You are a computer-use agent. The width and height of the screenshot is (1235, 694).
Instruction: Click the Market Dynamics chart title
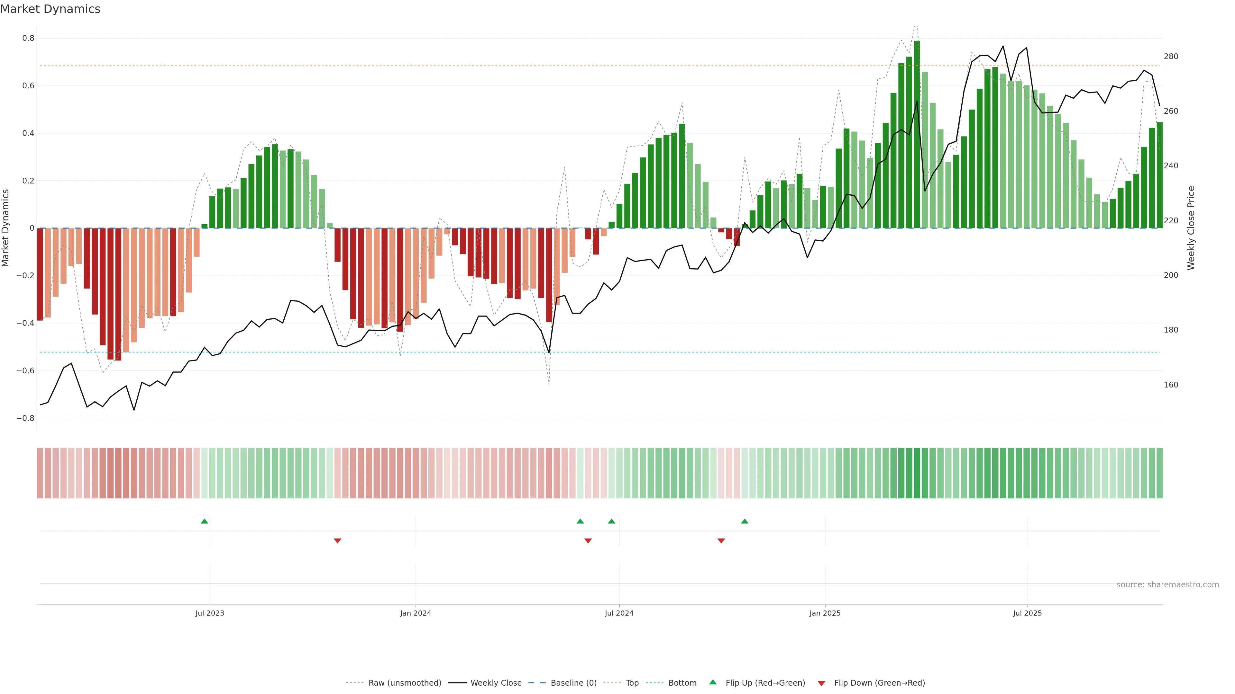click(x=50, y=9)
